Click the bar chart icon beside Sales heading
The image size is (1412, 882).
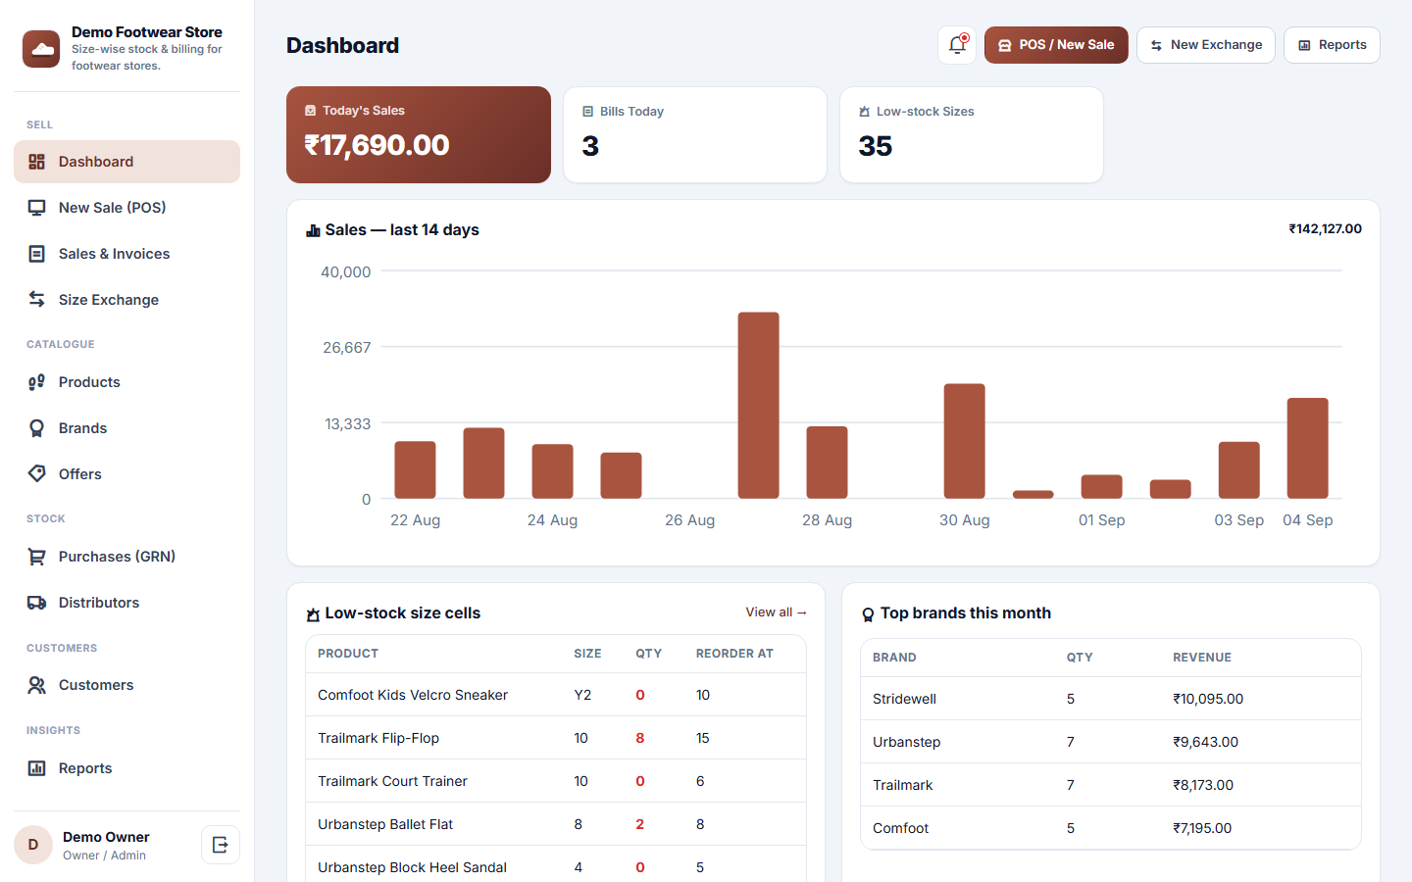[314, 230]
